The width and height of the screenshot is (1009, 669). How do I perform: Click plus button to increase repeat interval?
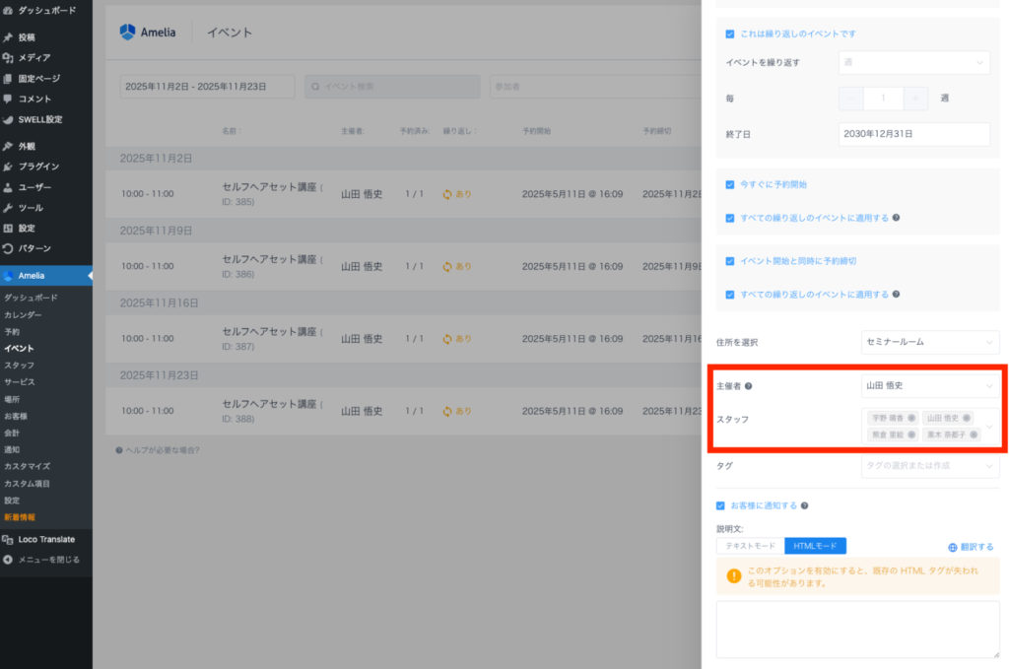tap(915, 99)
